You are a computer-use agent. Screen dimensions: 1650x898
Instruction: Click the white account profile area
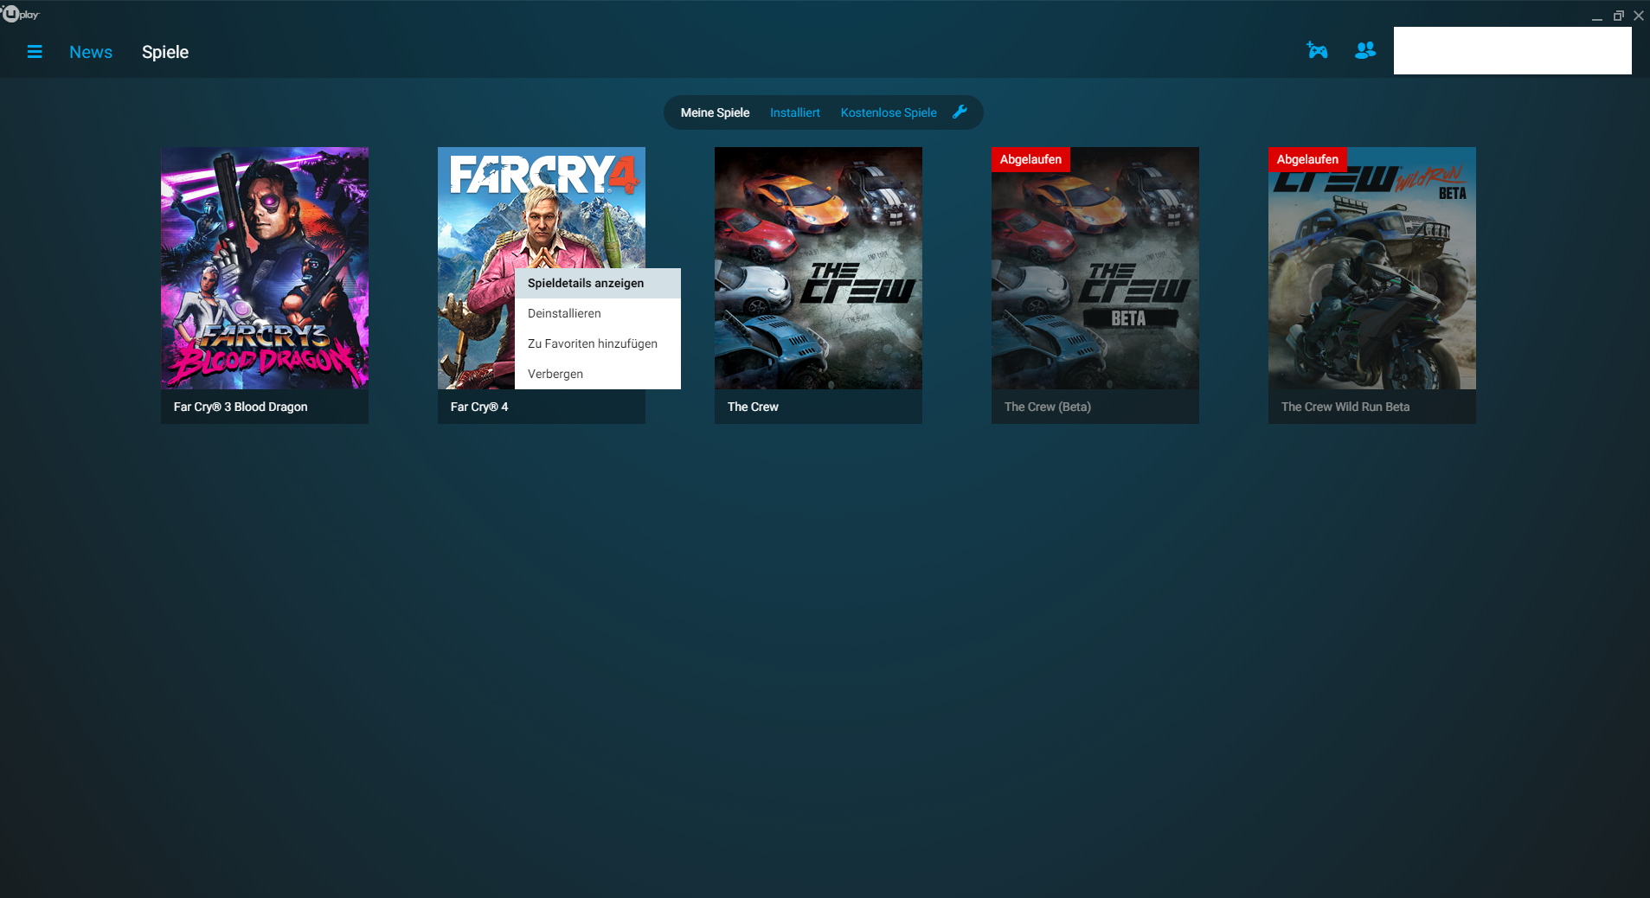(1512, 50)
